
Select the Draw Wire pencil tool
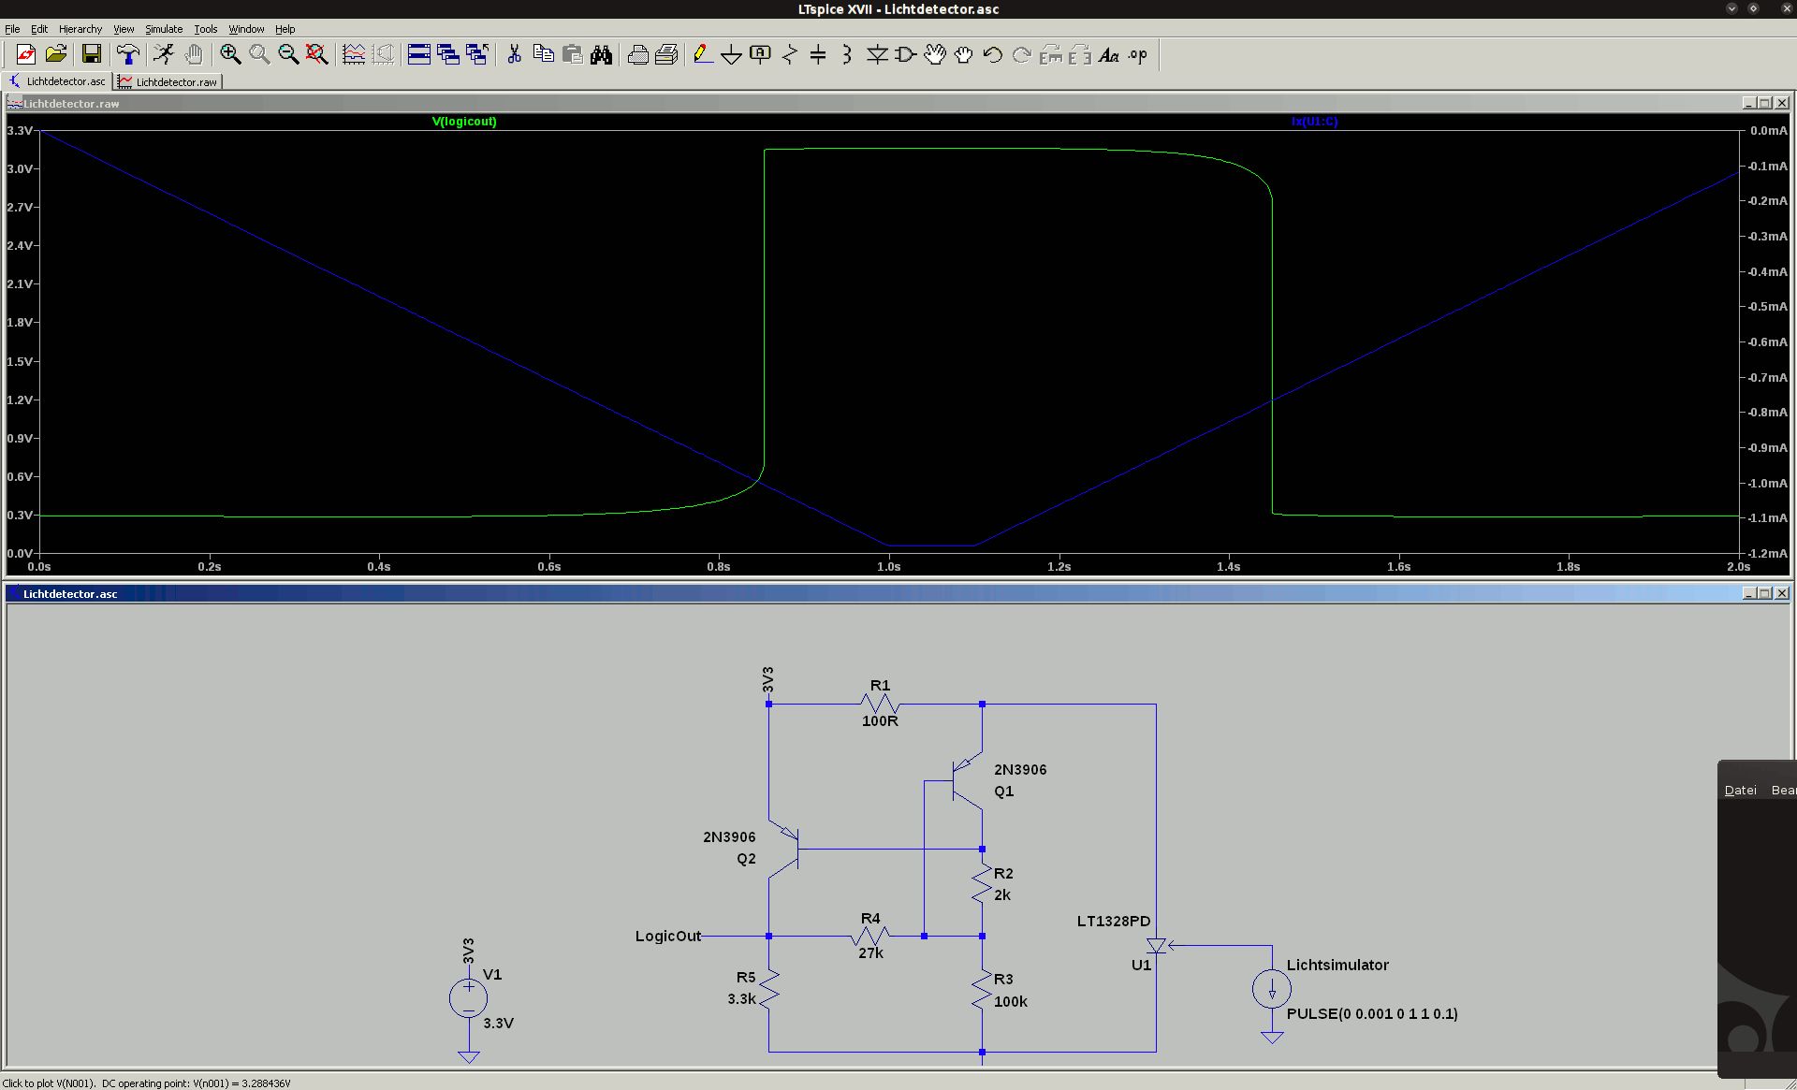[702, 54]
